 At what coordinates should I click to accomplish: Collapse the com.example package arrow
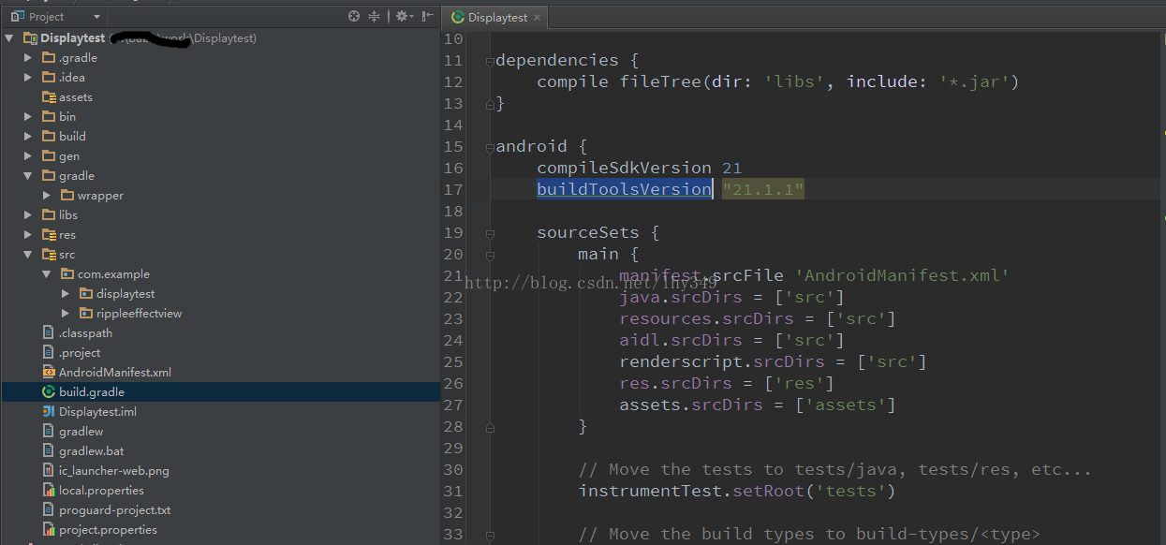[x=47, y=274]
